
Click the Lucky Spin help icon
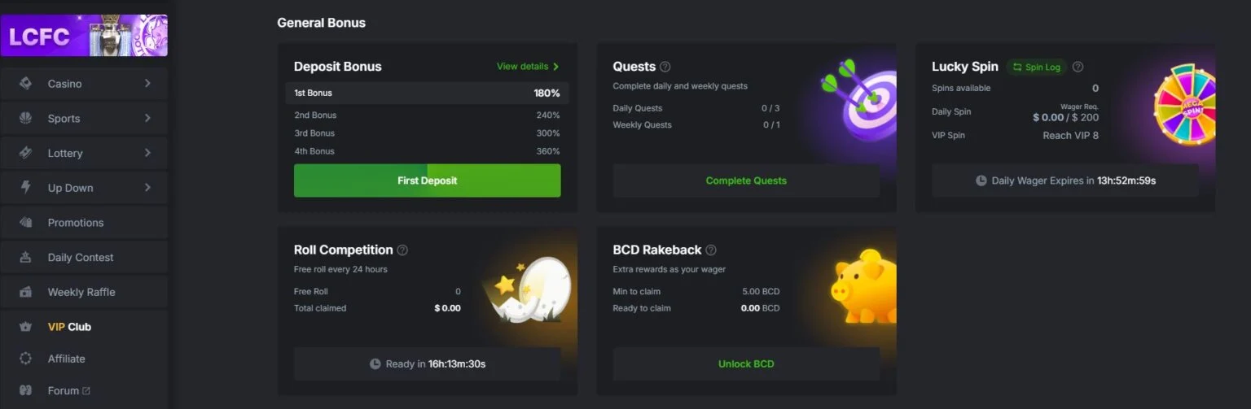(x=1078, y=67)
